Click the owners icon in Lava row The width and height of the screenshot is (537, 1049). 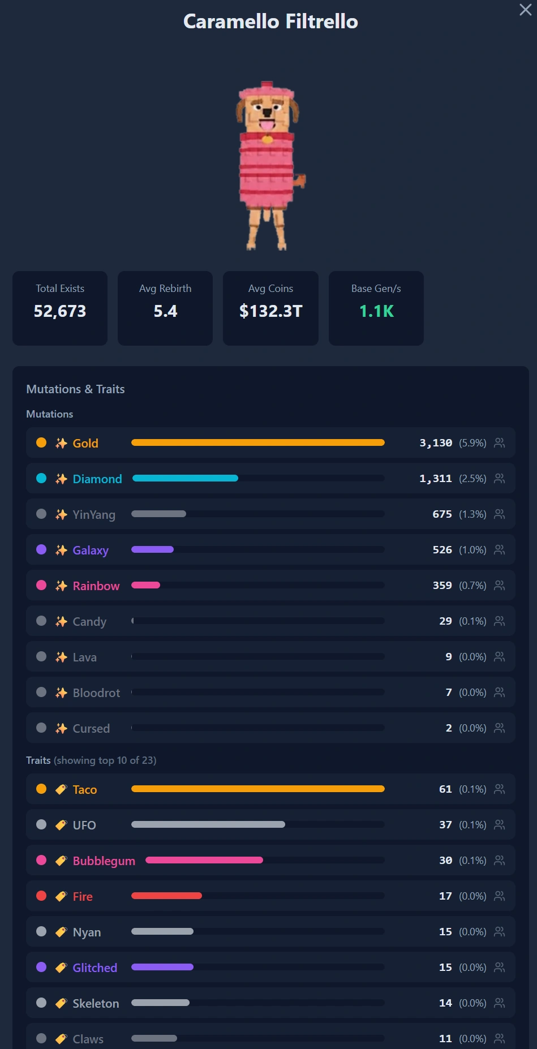tap(499, 656)
